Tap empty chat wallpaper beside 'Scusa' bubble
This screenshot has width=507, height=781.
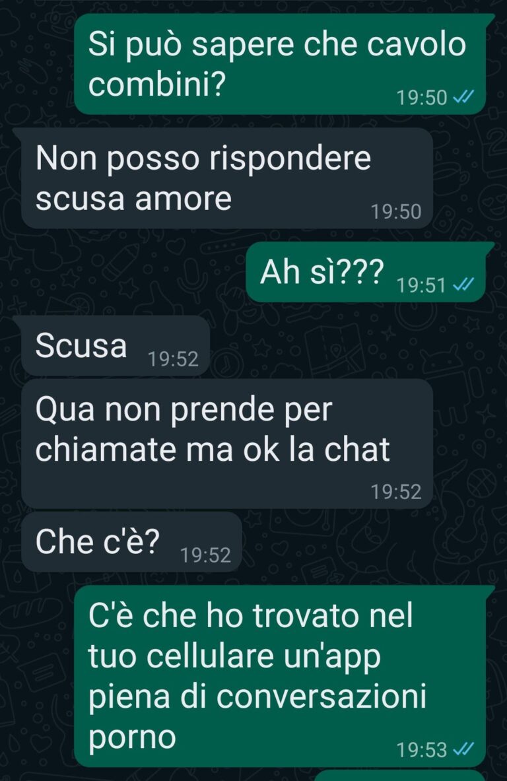[x=349, y=345]
